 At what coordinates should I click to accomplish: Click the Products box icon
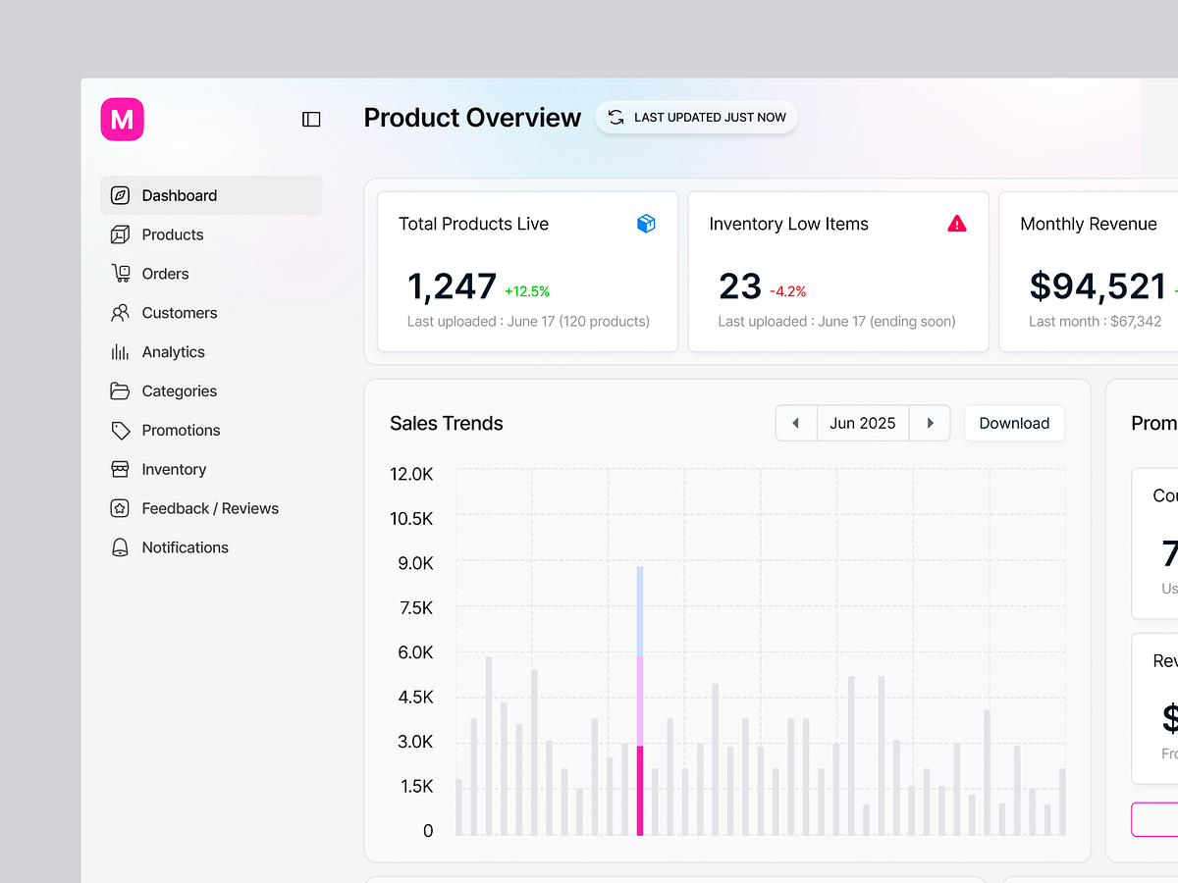tap(120, 234)
